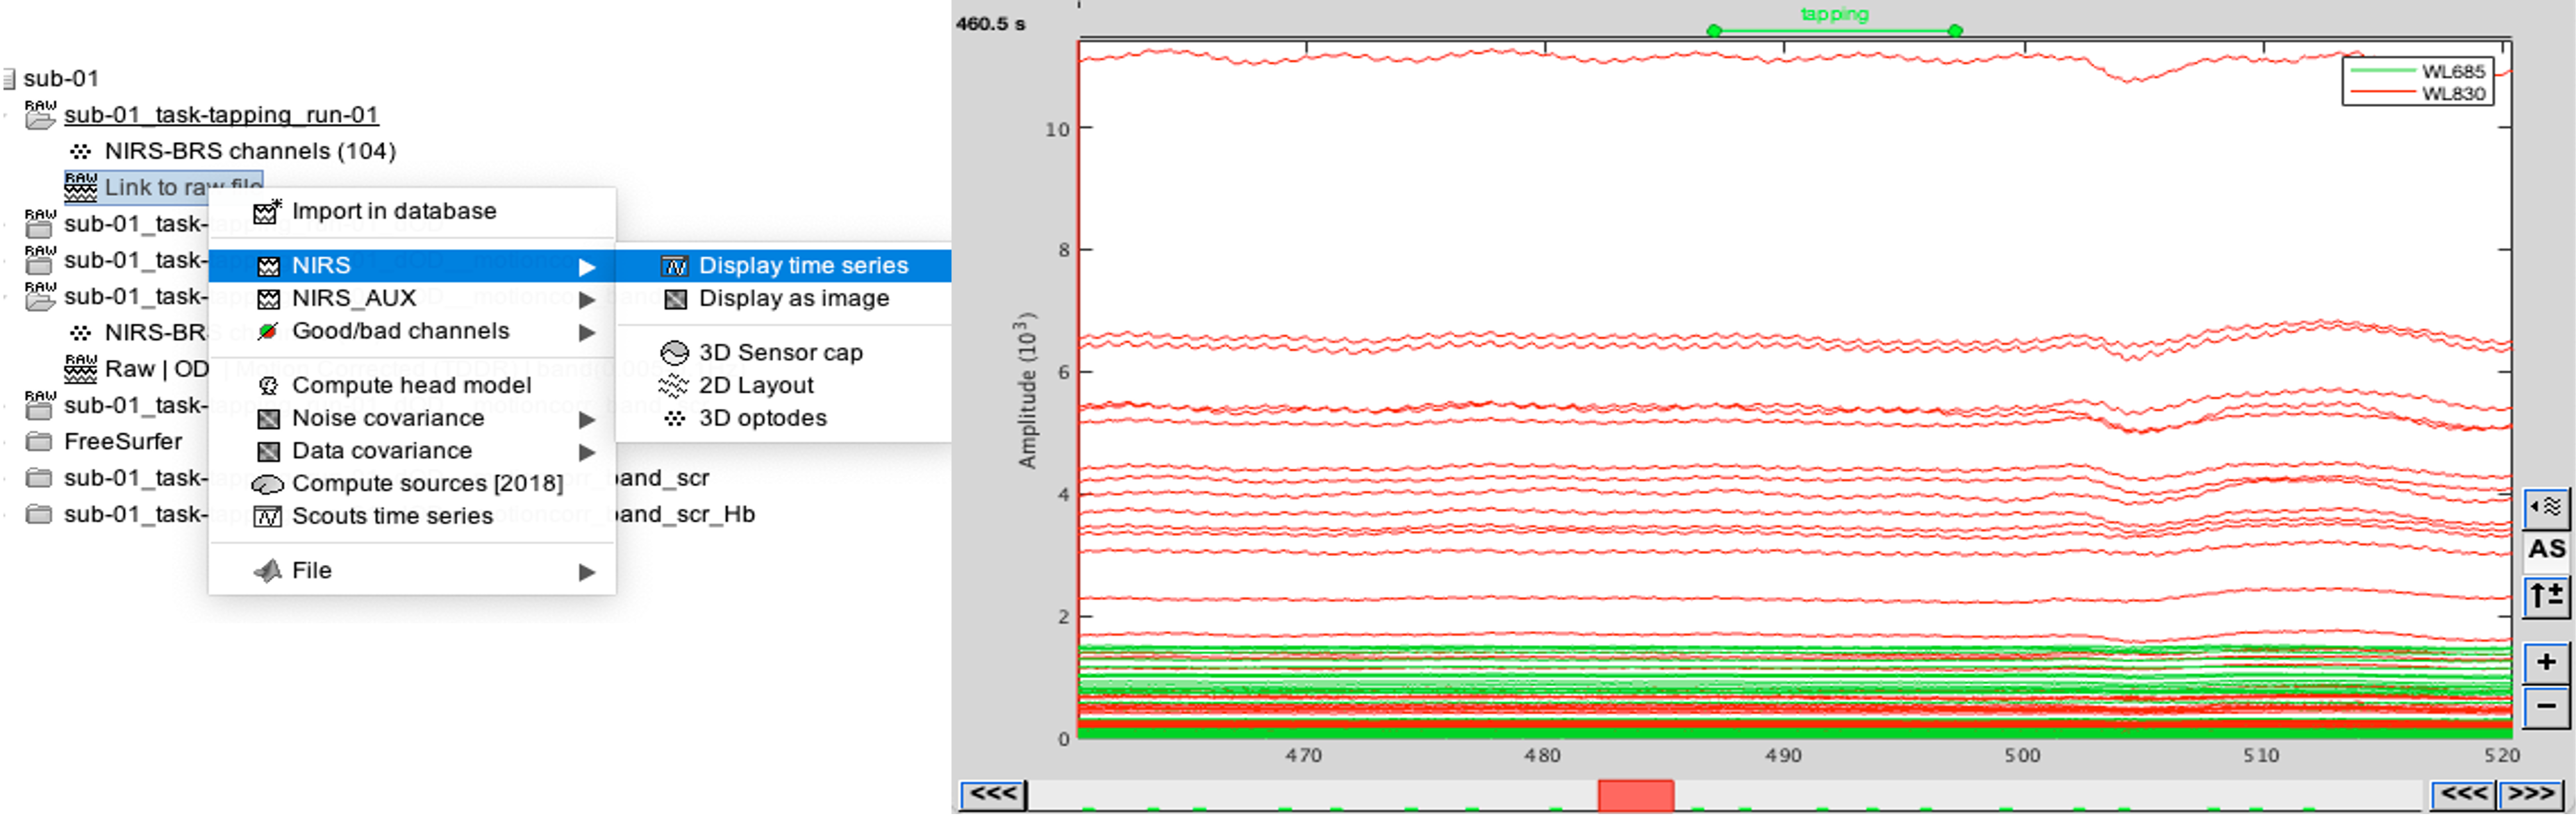Advance time window with >>> button
The image size is (2576, 816).
tap(2531, 794)
